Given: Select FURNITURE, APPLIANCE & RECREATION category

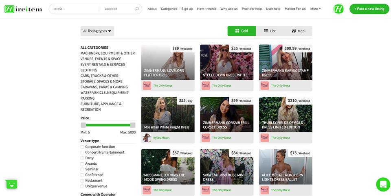Looking at the screenshot, I should [x=101, y=107].
